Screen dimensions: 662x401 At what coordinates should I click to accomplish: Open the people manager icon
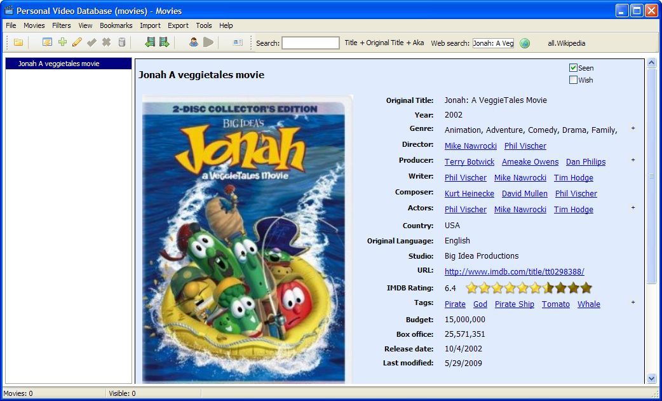pyautogui.click(x=193, y=43)
